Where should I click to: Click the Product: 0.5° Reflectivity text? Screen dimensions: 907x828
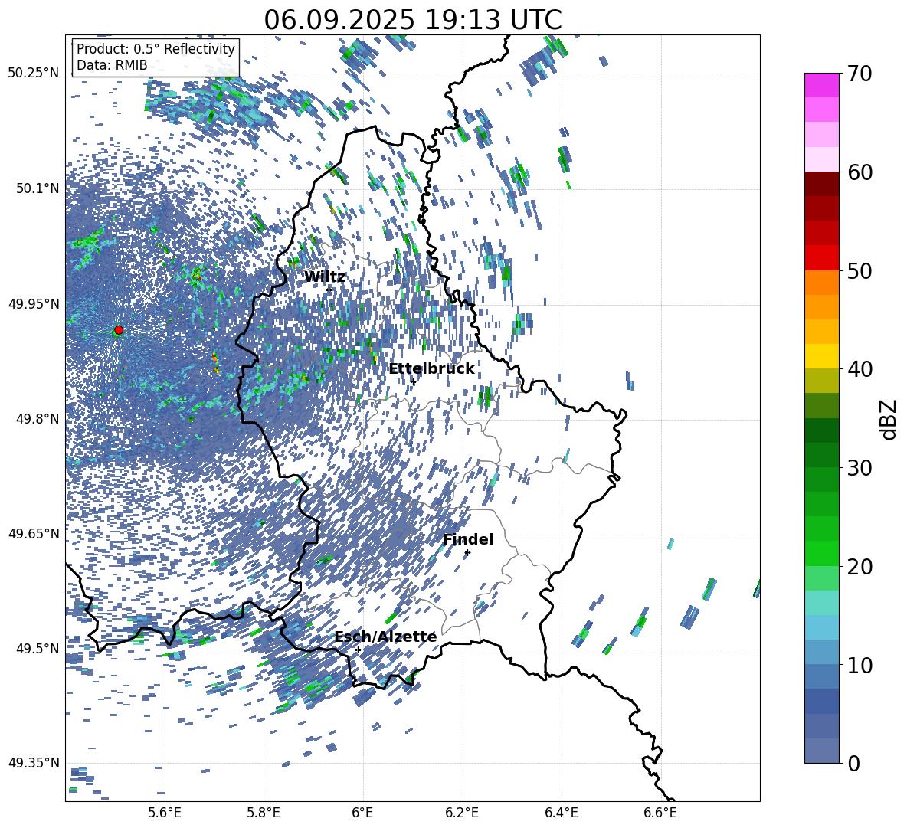pos(156,49)
